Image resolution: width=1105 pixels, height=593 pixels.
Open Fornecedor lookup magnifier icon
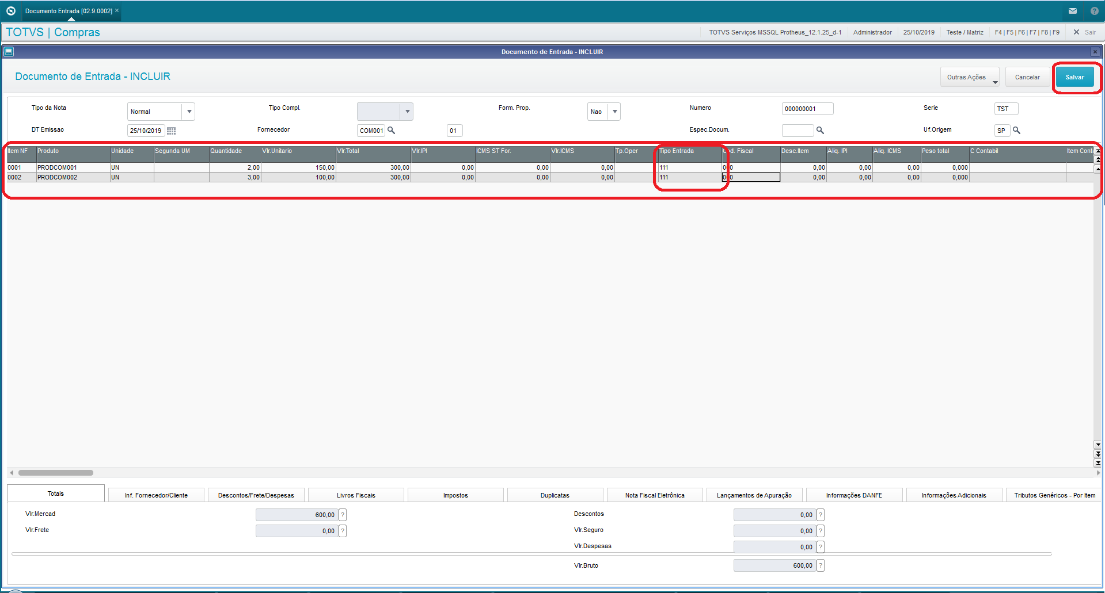click(392, 131)
